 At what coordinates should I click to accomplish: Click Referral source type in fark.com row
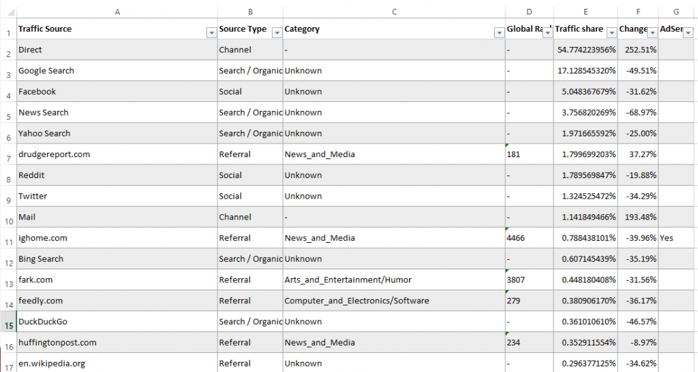coord(250,280)
